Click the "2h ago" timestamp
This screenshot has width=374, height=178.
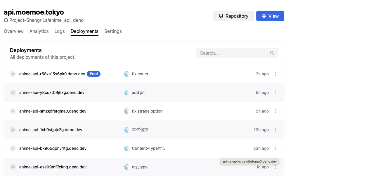pyautogui.click(x=262, y=74)
